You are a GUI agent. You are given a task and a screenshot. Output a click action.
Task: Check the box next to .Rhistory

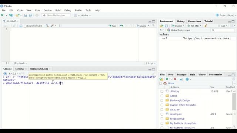(162, 91)
